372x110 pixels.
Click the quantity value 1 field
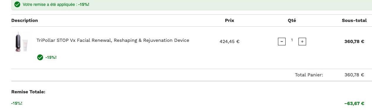click(292, 40)
